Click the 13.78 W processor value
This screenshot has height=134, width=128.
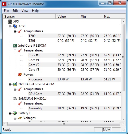click(x=63, y=79)
